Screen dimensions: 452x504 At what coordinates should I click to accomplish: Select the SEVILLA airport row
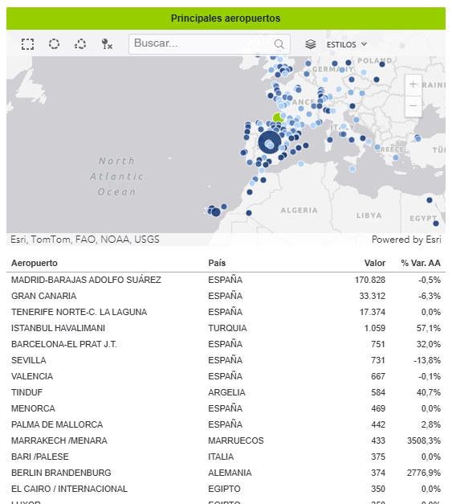coord(226,360)
